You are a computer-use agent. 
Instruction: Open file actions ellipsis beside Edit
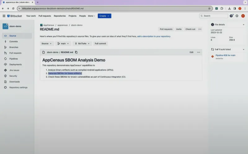click(198, 52)
